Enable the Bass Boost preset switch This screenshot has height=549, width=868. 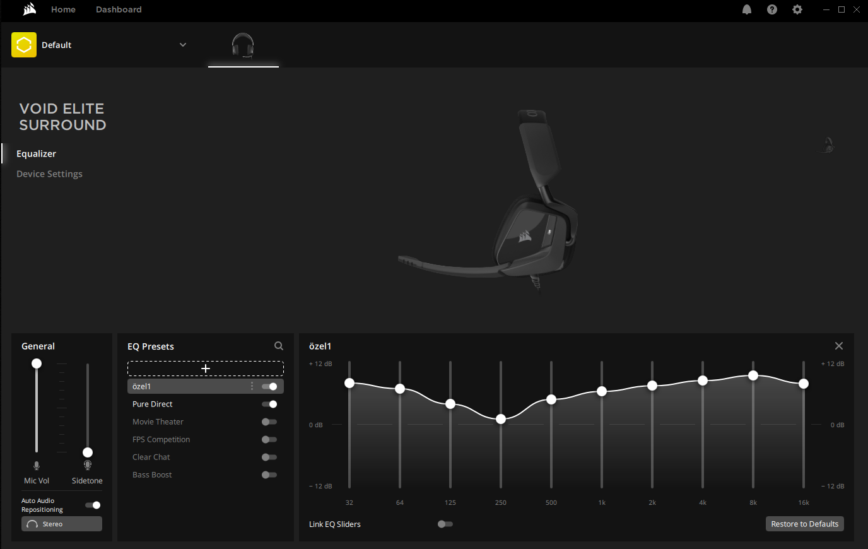[x=269, y=475]
